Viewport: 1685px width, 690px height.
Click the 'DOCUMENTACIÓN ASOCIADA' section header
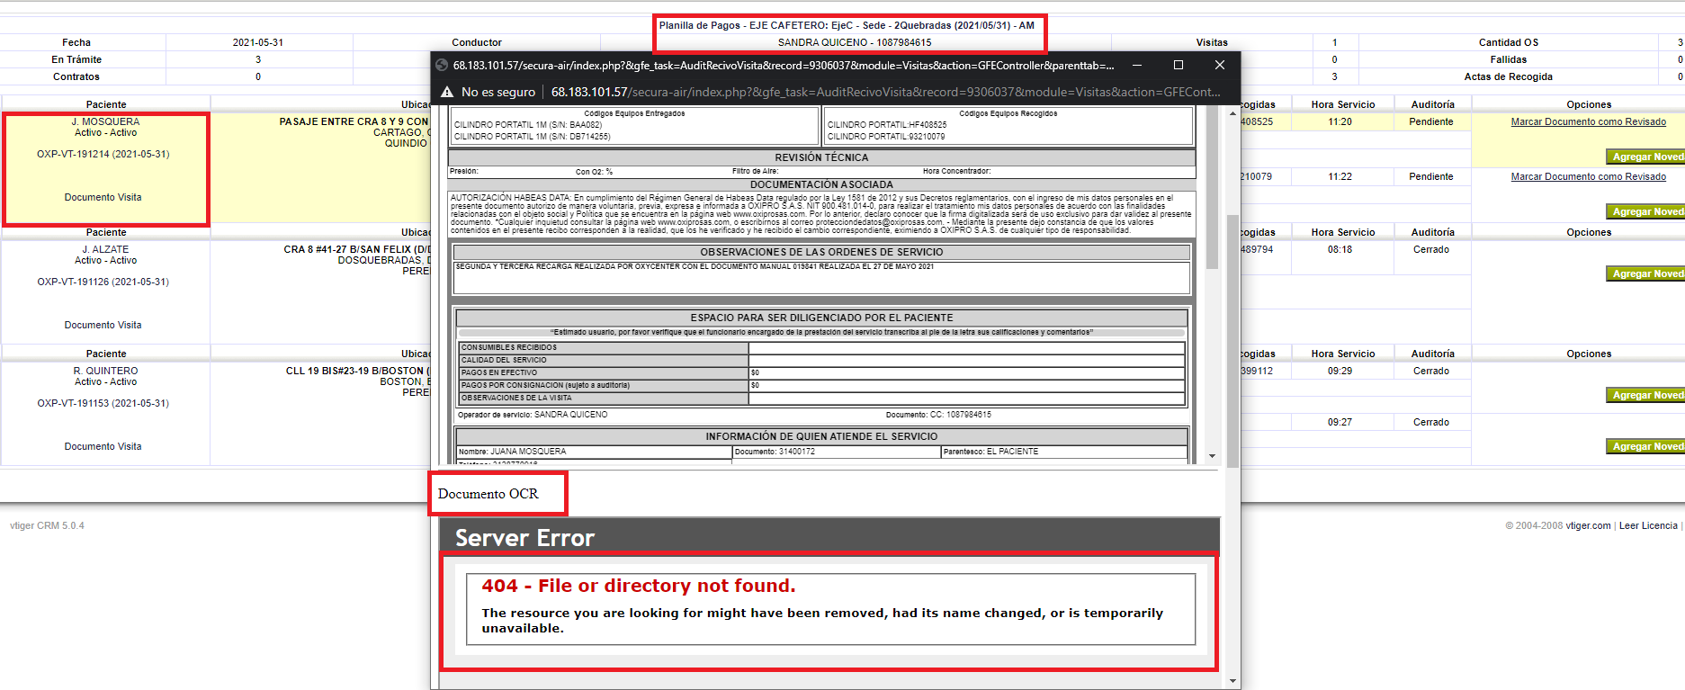pyautogui.click(x=821, y=184)
